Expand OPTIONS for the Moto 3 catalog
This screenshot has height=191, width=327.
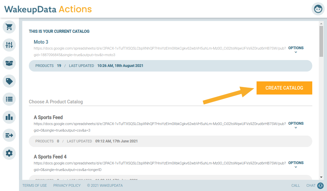pyautogui.click(x=296, y=50)
